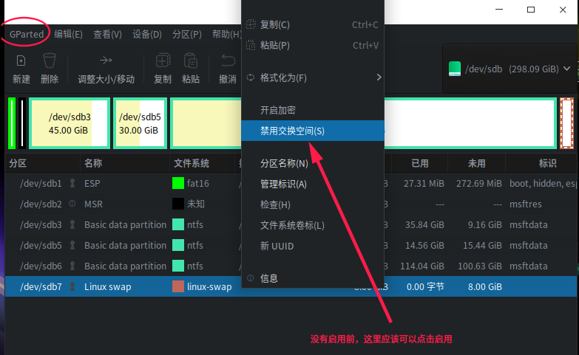The image size is (579, 355).
Task: Select the /dev/sdb6 partition row
Action: pos(291,266)
